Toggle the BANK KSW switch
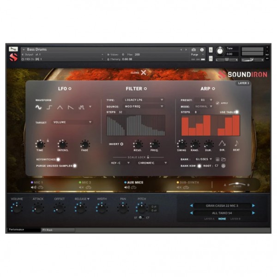This screenshot has width=277, height=277. pos(199,166)
